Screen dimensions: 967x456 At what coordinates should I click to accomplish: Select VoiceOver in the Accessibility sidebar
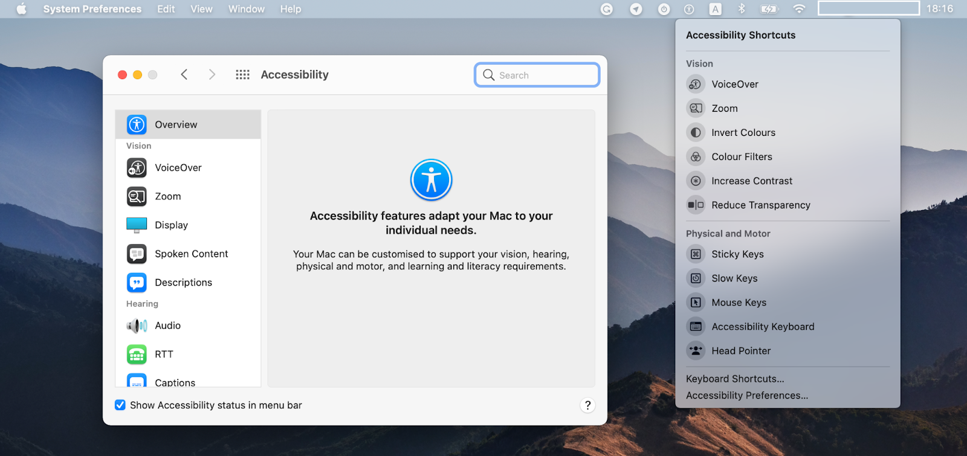pyautogui.click(x=188, y=168)
